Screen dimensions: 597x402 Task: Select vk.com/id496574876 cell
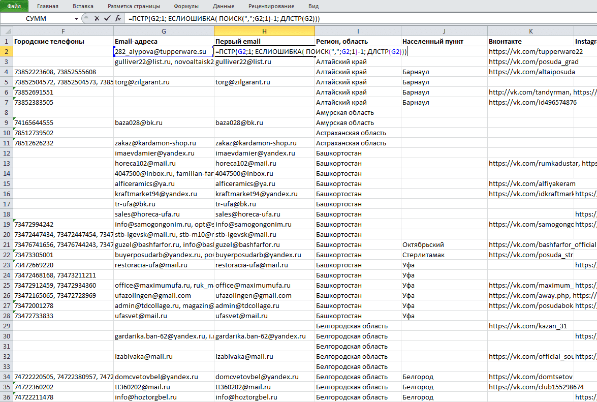[x=530, y=102]
